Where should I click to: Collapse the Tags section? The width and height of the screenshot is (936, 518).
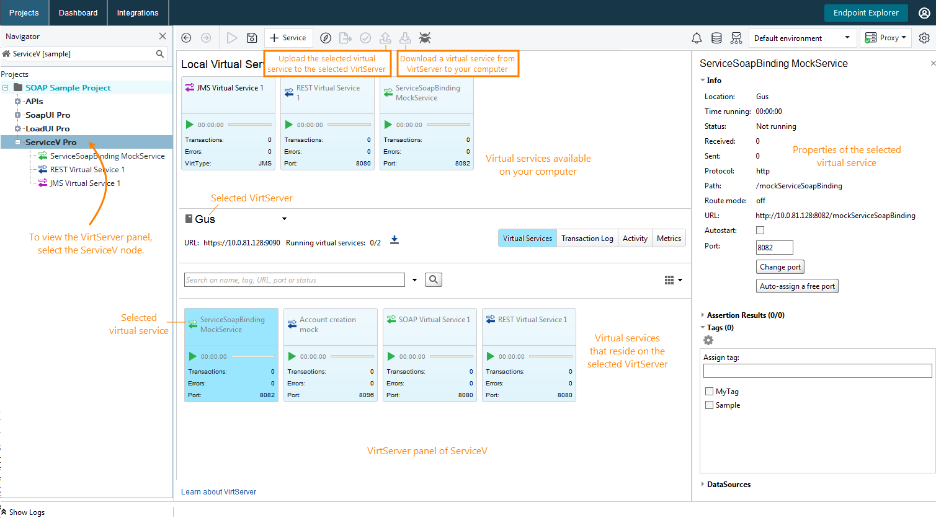[x=703, y=328]
